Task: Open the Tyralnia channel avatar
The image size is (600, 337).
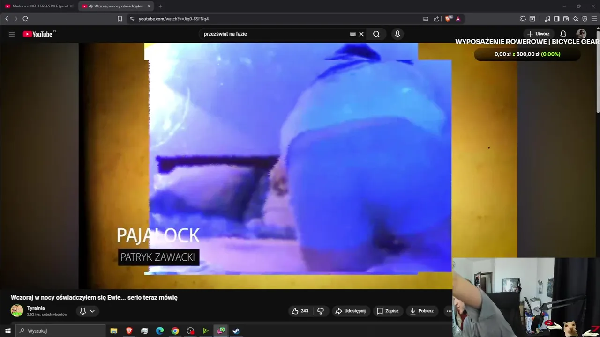Action: pos(17,311)
